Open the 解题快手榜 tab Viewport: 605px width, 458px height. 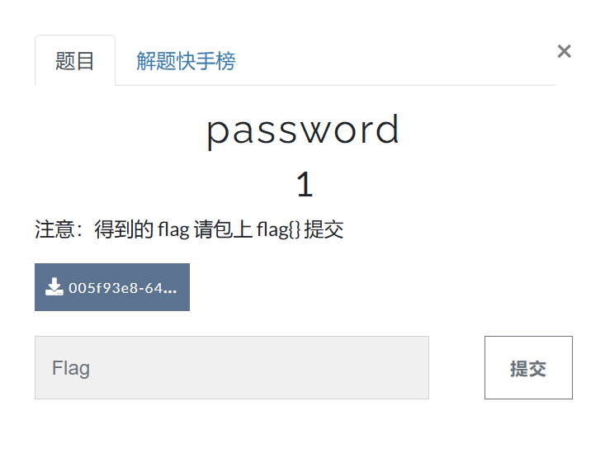[x=186, y=60]
